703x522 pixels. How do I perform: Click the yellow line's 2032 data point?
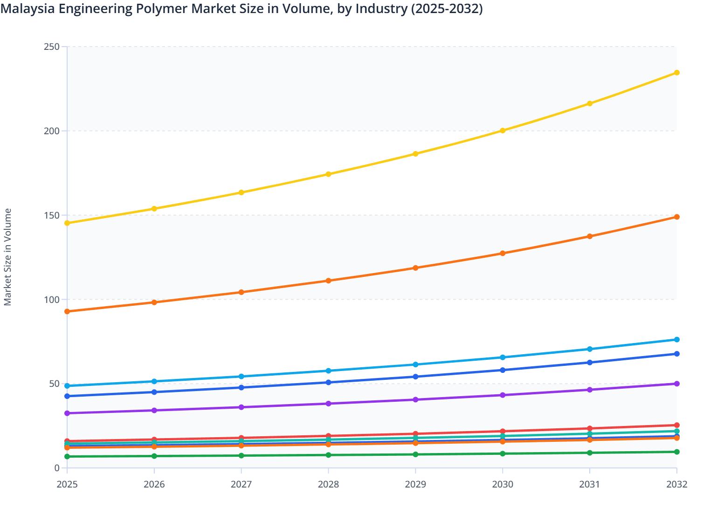(x=676, y=72)
